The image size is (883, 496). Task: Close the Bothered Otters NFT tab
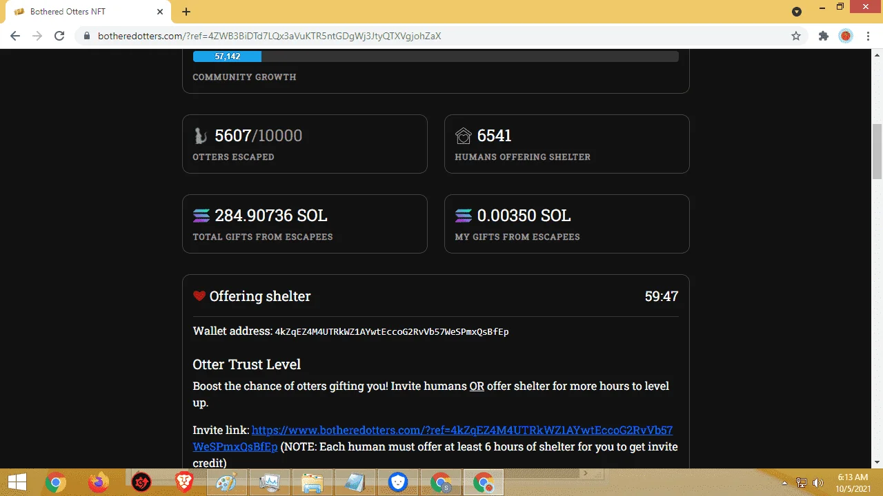(x=160, y=12)
